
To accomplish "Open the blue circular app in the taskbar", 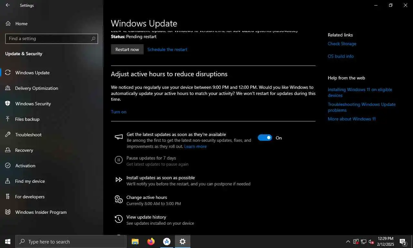I will pyautogui.click(x=167, y=242).
